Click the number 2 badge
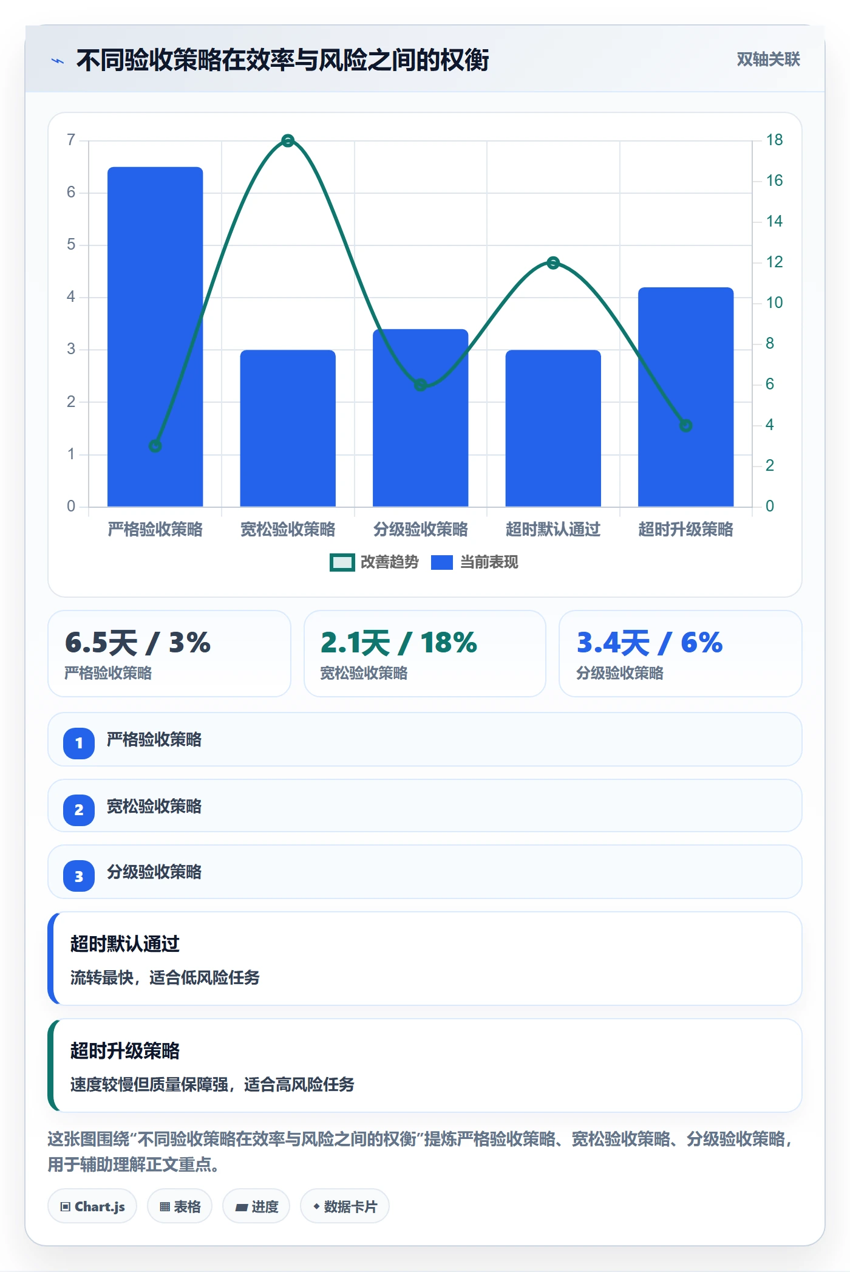The height and width of the screenshot is (1272, 850). tap(79, 810)
